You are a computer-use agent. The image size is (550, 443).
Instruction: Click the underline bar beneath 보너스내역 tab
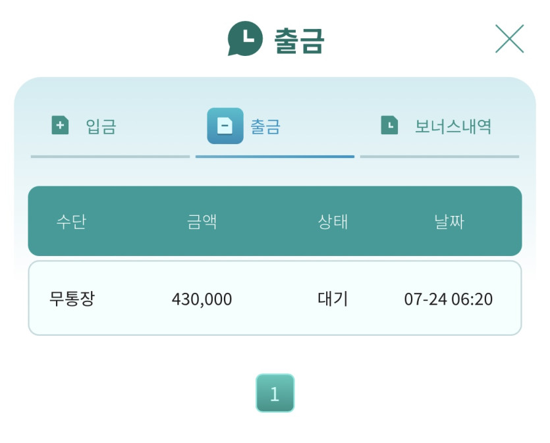click(x=439, y=157)
